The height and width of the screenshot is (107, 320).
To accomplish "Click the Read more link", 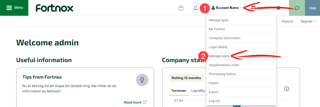I will click(135, 102).
